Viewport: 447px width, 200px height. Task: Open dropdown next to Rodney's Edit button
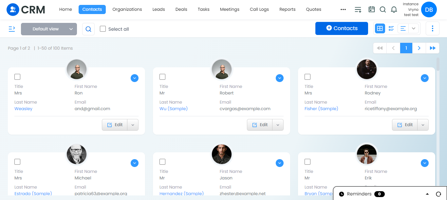[423, 125]
